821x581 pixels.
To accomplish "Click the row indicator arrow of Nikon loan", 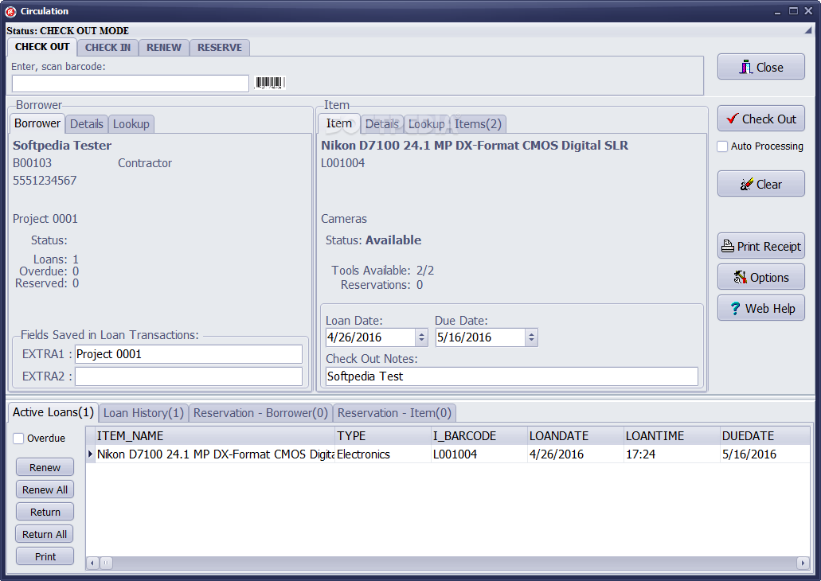I will pos(90,454).
